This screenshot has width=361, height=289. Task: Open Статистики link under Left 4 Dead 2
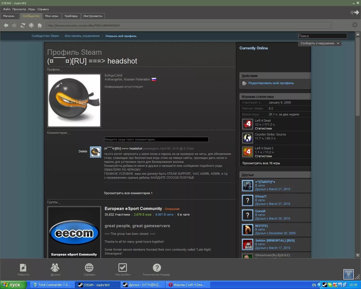263,156
